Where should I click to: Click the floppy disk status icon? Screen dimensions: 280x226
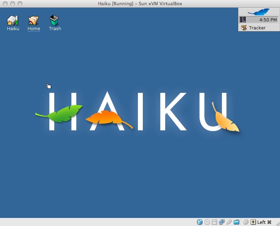[214, 222]
